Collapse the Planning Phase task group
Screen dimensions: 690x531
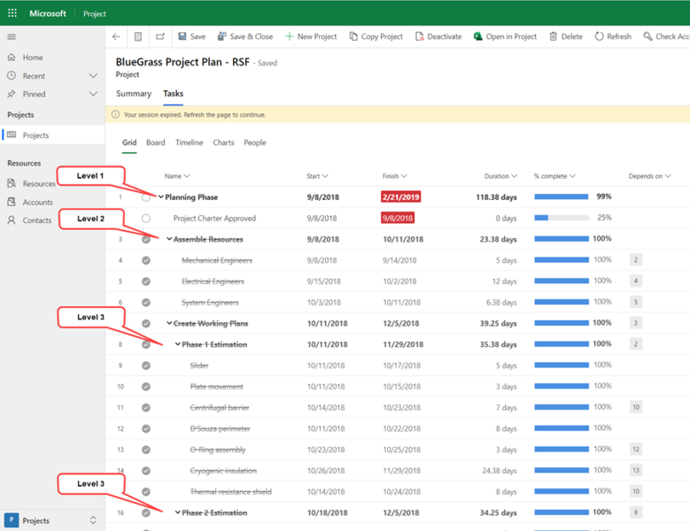(x=161, y=197)
